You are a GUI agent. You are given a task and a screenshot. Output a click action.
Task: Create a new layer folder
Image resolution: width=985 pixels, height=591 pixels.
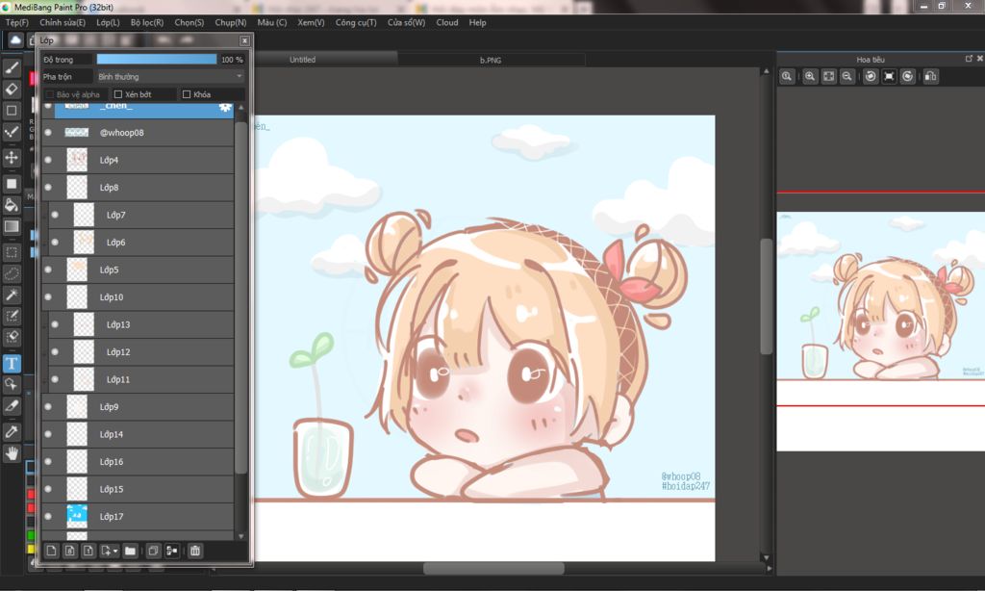click(x=130, y=552)
